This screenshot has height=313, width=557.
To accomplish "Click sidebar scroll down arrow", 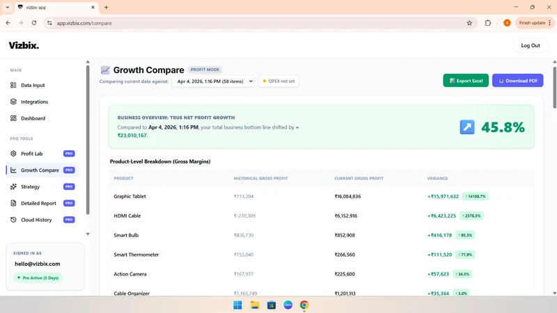I will pyautogui.click(x=88, y=234).
